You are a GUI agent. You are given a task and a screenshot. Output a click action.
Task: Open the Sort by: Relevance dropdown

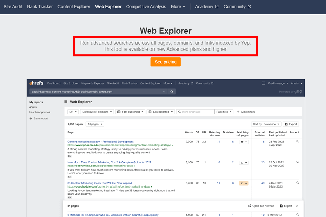coord(266,124)
